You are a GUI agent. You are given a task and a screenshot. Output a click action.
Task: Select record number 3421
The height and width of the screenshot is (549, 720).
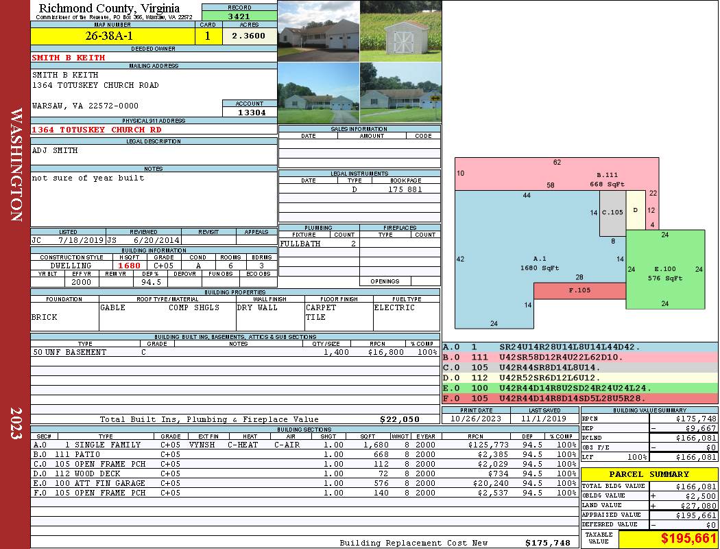(x=239, y=16)
